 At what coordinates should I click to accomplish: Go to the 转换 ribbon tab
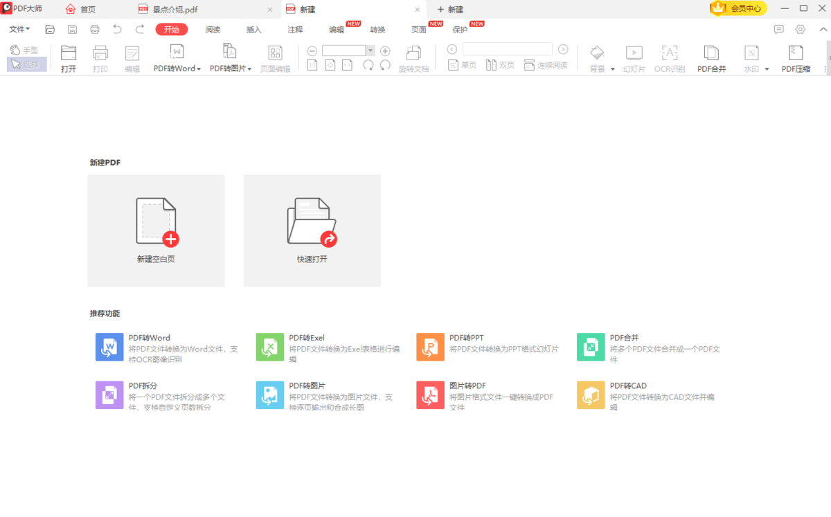(x=378, y=29)
